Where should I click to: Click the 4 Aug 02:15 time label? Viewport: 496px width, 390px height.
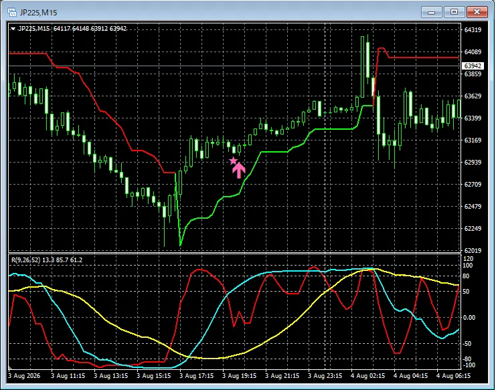[367, 376]
